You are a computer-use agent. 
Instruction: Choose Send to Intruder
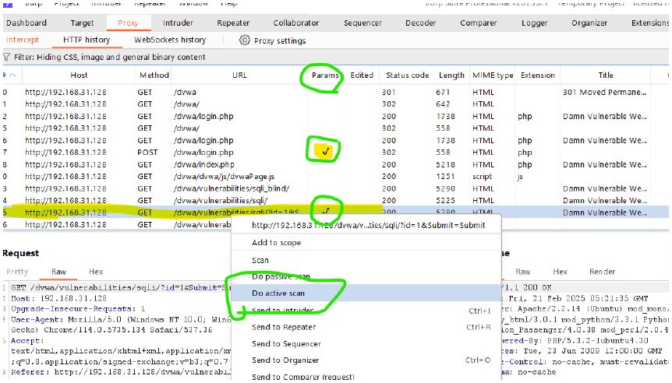[x=282, y=311]
